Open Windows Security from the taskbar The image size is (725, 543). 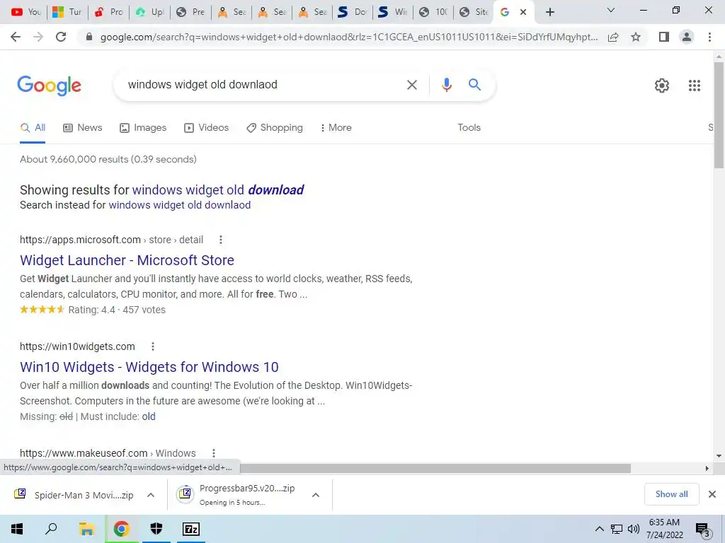(156, 529)
